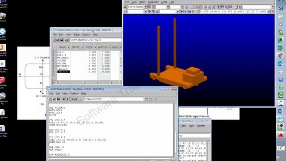Screen dimensions: 286x161
Task: Open Options menu in Table Editor
Action: 86,34
